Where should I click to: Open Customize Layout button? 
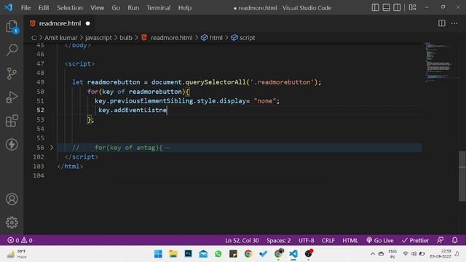pos(413,7)
